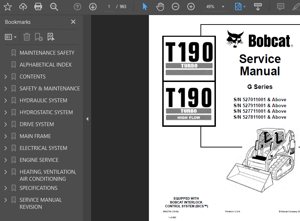Viewport: 300px width, 221px height.
Task: Expand the MAIN FRAME bookmark
Action: (6, 136)
